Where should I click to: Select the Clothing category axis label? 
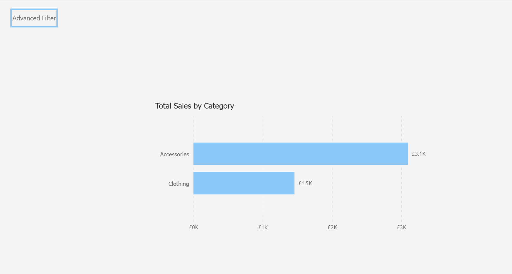pyautogui.click(x=178, y=183)
